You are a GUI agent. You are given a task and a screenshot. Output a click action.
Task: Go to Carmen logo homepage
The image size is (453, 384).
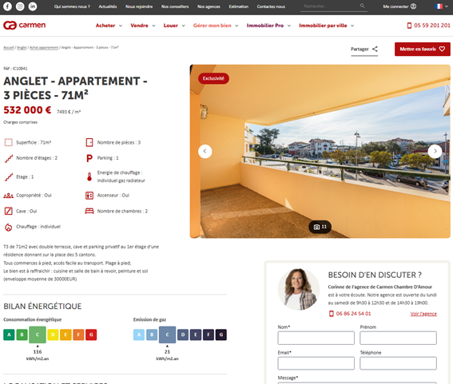coord(25,26)
